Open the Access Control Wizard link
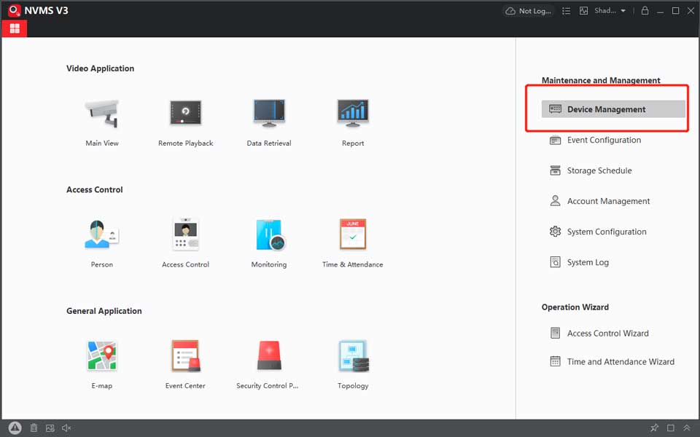Image resolution: width=700 pixels, height=437 pixels. (x=607, y=334)
